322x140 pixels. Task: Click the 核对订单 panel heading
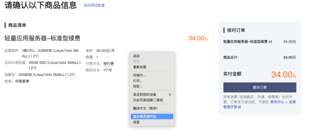236,30
